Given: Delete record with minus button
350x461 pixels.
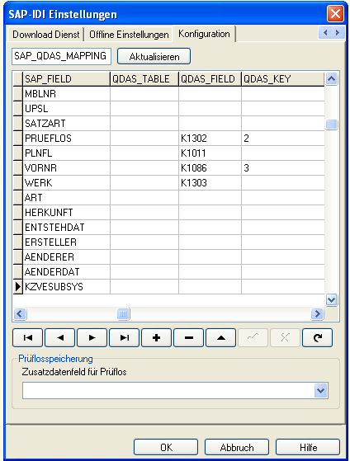Looking at the screenshot, I should (189, 338).
